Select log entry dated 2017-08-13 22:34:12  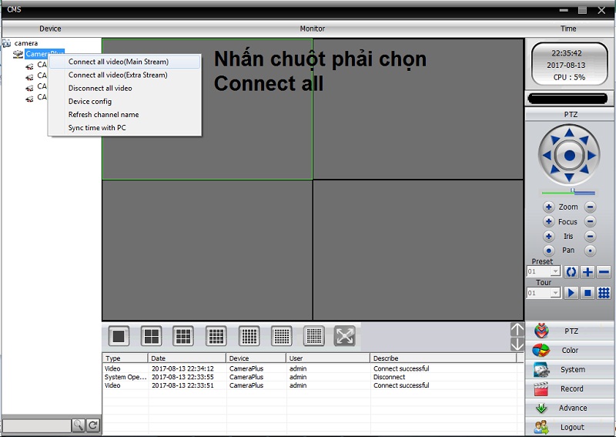[x=310, y=368]
